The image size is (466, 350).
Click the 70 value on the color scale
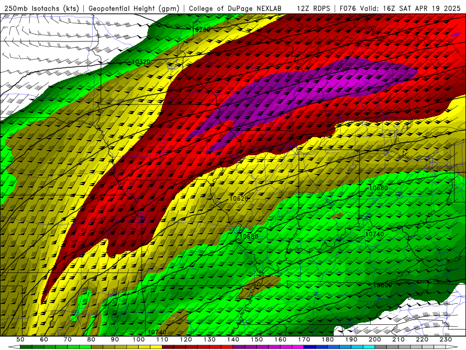68,339
